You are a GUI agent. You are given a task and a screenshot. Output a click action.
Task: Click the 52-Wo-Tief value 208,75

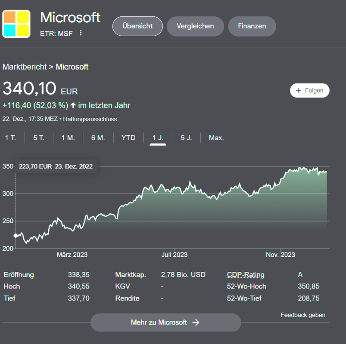click(x=309, y=298)
